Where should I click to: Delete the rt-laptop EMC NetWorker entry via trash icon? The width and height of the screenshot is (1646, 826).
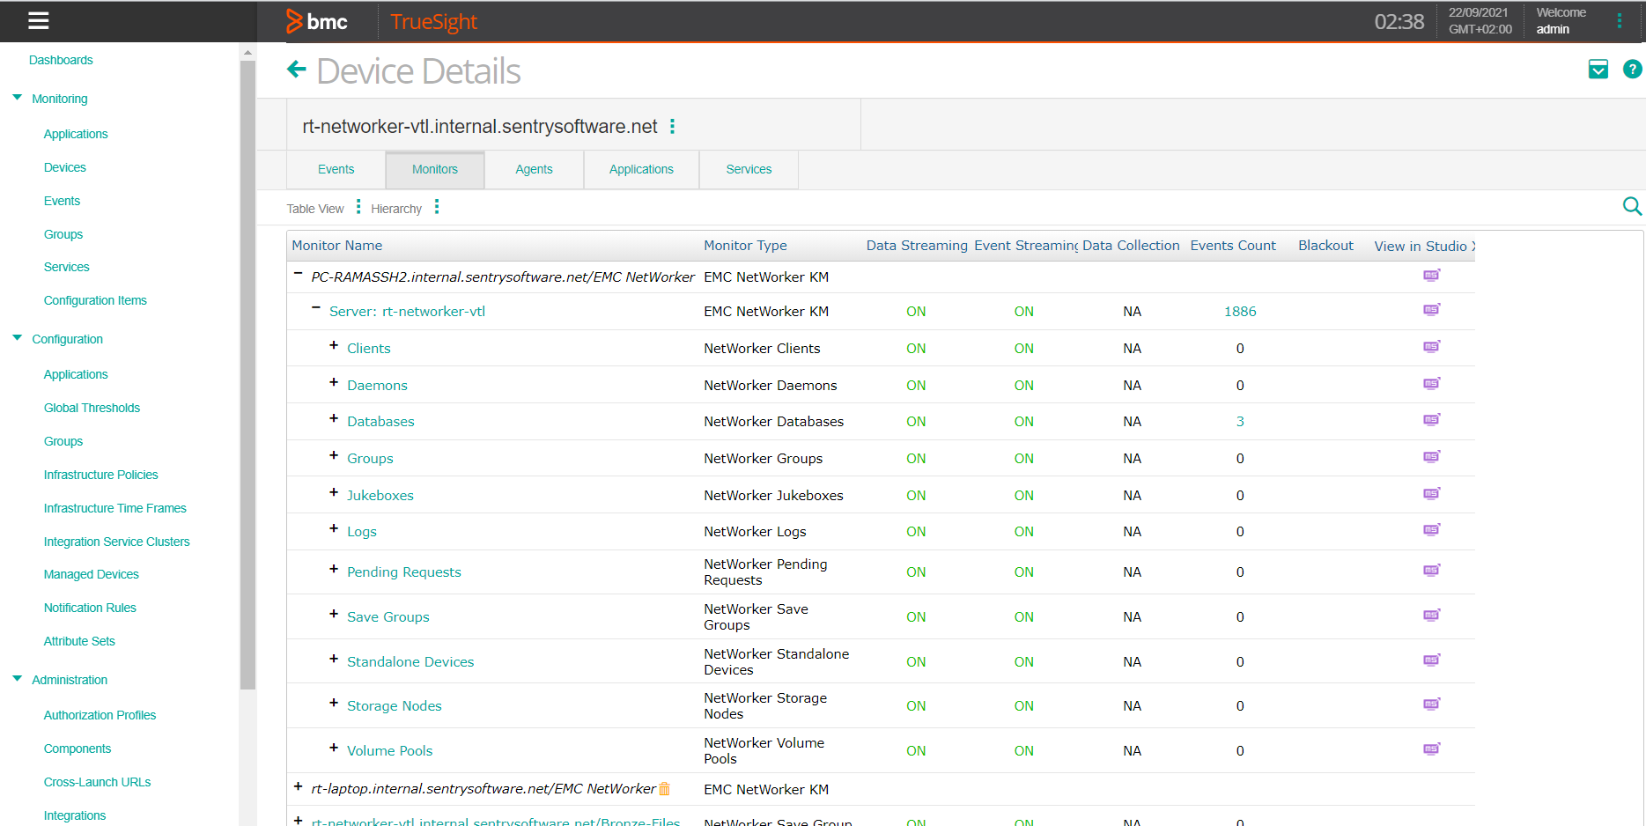tap(665, 789)
